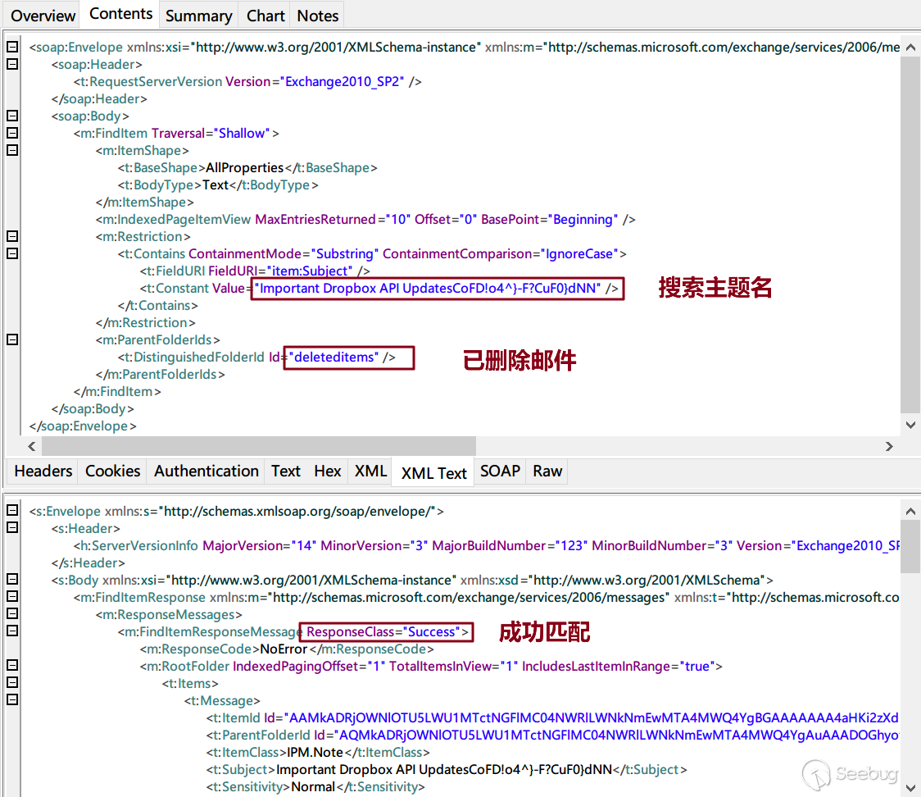Collapse the m:FindItemResponse node
The height and width of the screenshot is (797, 921).
pyautogui.click(x=12, y=596)
